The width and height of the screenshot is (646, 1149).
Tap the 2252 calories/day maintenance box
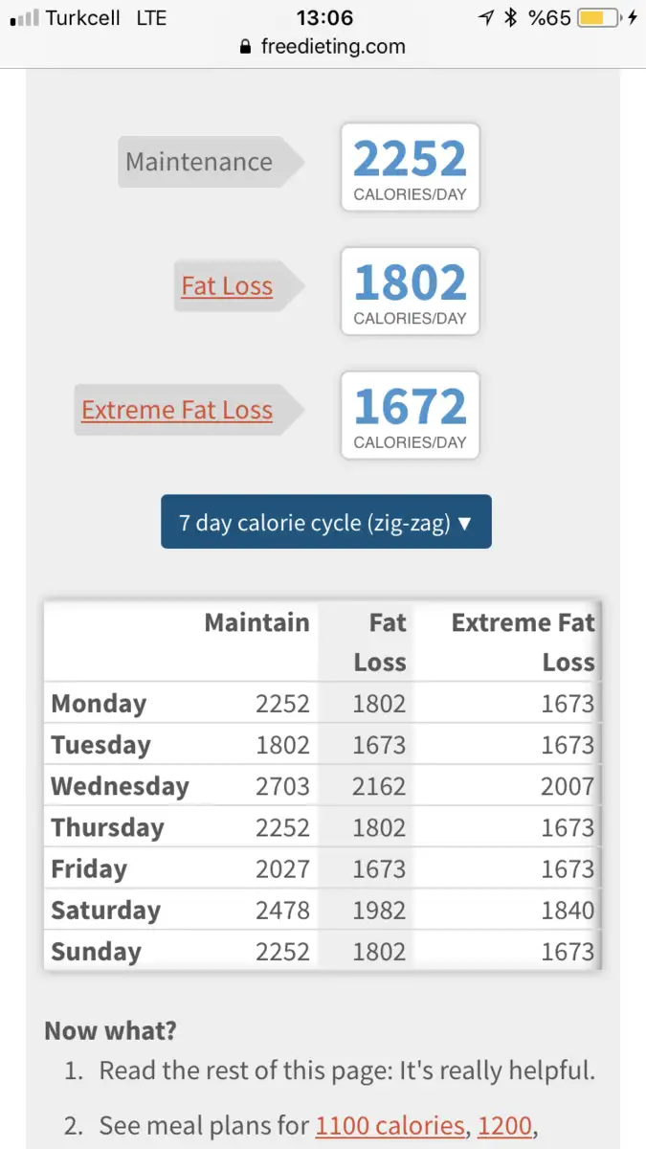411,167
